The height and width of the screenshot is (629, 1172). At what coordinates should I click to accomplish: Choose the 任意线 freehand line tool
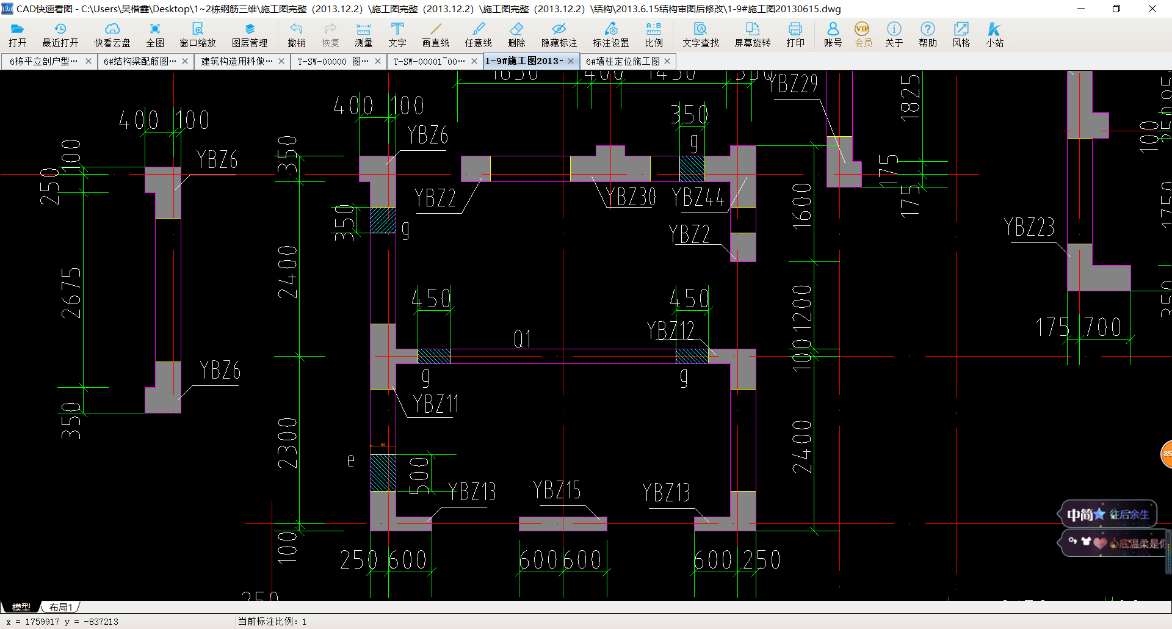(479, 35)
